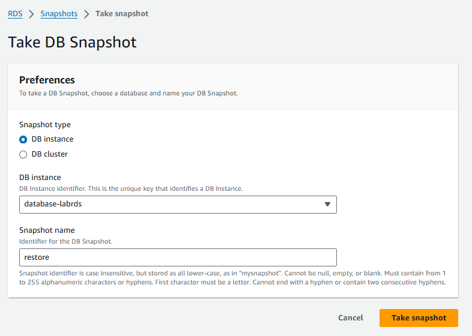Select the DB cluster radio button
Viewport: 472px width, 336px height.
[23, 154]
